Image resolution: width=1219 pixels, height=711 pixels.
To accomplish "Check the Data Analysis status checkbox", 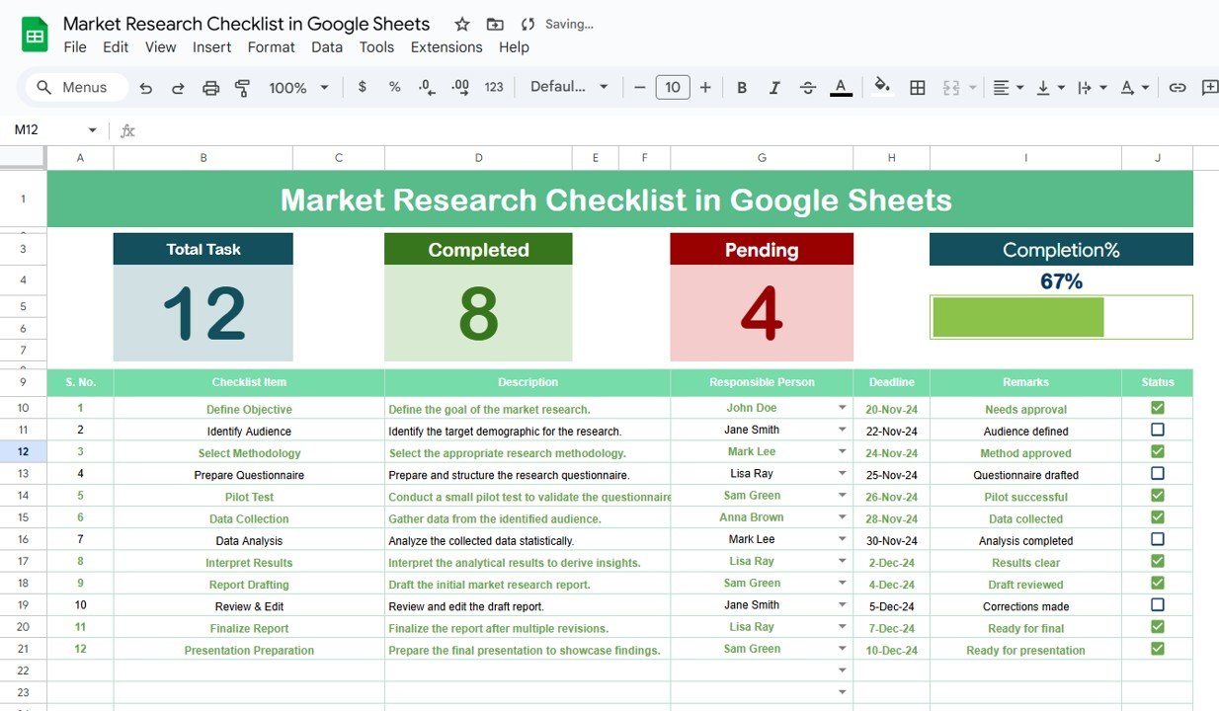I will [1158, 539].
